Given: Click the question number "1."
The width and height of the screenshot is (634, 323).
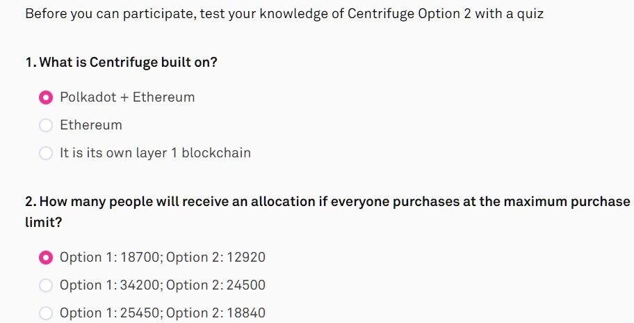Looking at the screenshot, I should pos(31,63).
